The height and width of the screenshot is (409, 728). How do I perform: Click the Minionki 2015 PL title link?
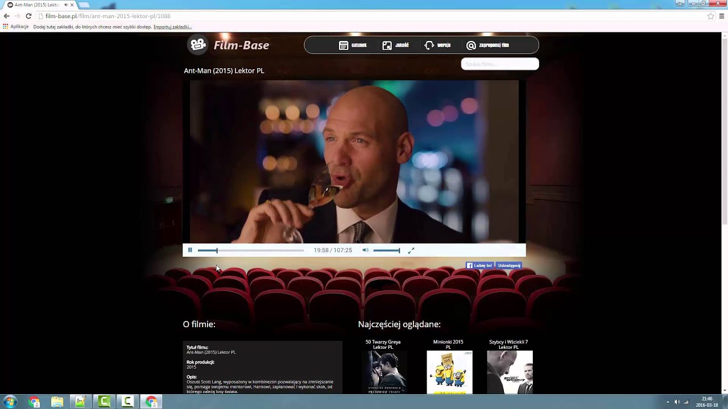coord(448,344)
